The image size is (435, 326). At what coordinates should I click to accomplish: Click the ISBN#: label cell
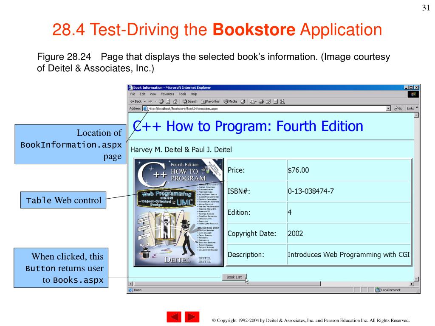(257, 191)
